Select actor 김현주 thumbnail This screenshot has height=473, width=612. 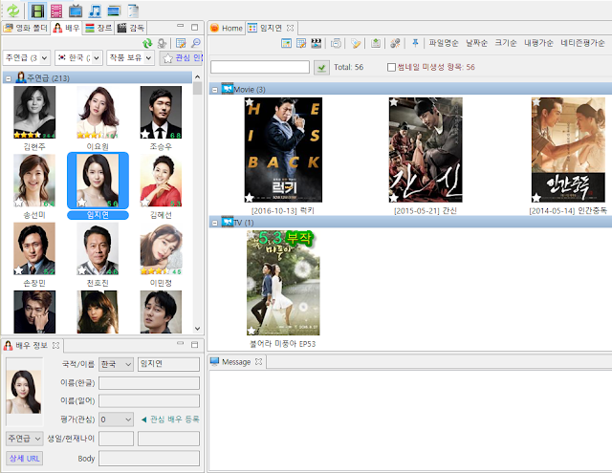click(34, 113)
